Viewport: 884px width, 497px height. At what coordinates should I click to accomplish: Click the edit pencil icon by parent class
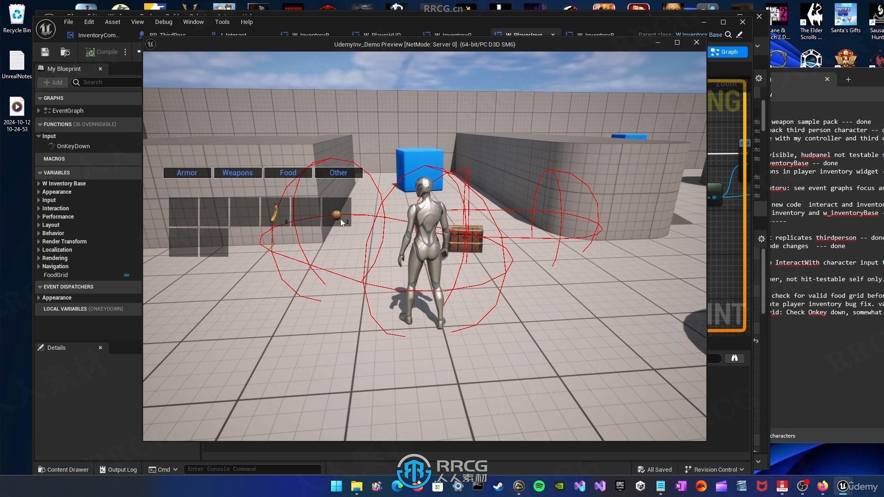(739, 35)
